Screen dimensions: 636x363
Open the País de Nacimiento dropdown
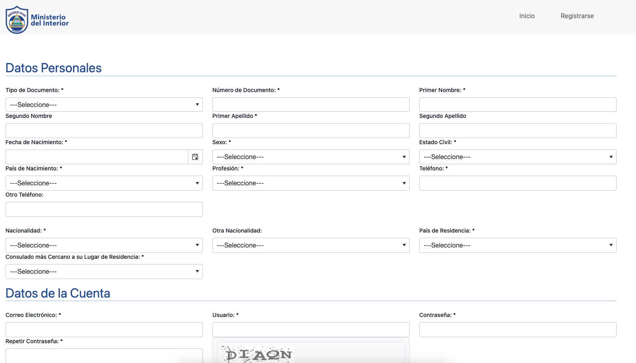coord(104,183)
